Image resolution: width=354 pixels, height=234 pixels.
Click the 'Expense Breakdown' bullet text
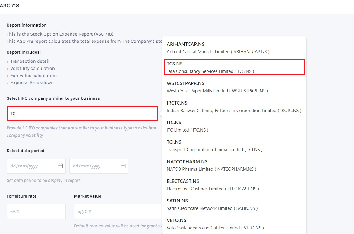pyautogui.click(x=32, y=83)
